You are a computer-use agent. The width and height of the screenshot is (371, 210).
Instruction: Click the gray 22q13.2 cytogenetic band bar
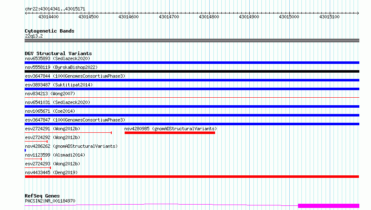click(192, 40)
